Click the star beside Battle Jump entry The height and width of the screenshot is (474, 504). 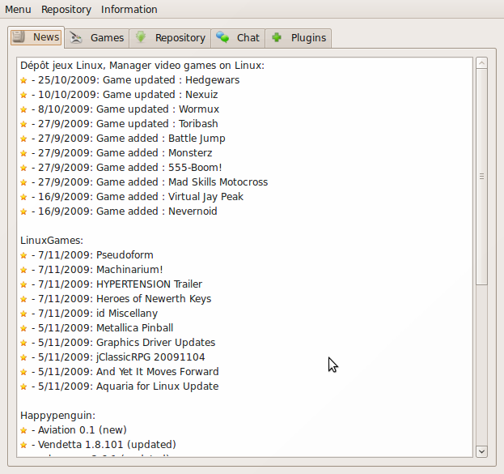[23, 139]
